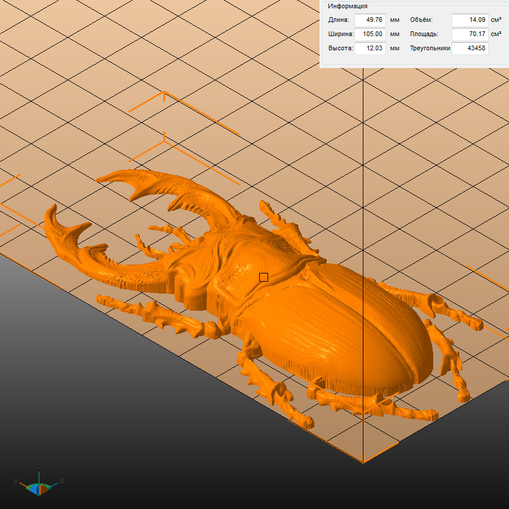Viewport: 509px width, 509px height.
Task: Click the orange Y axis of the gizmo
Action: pos(24,485)
